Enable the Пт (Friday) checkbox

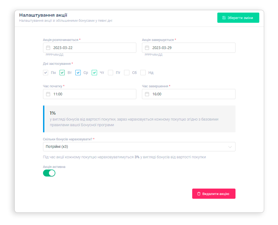[111, 73]
